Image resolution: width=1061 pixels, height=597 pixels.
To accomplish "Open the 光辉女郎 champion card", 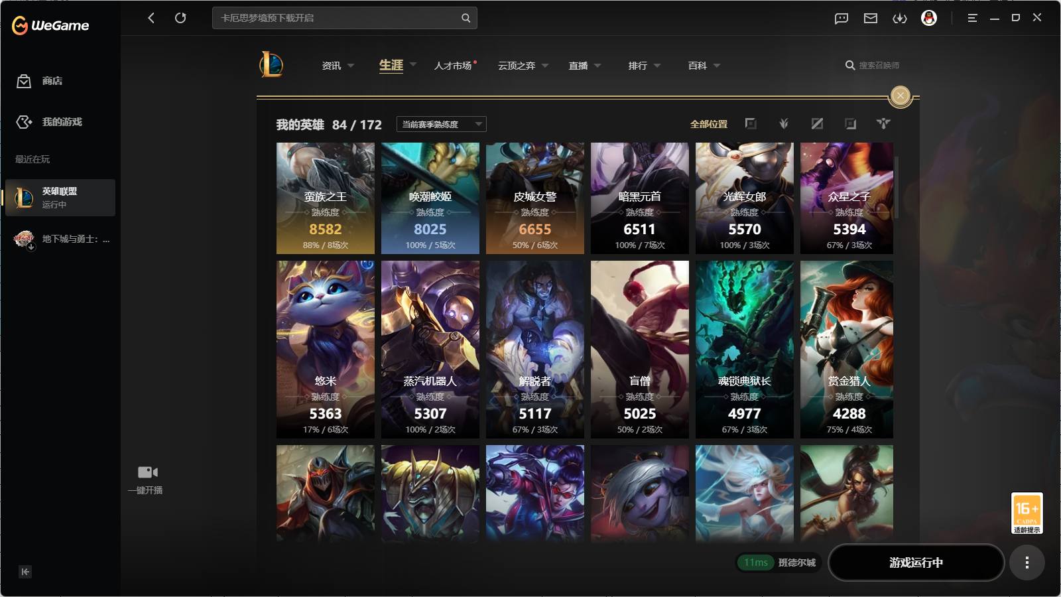I will pyautogui.click(x=745, y=198).
